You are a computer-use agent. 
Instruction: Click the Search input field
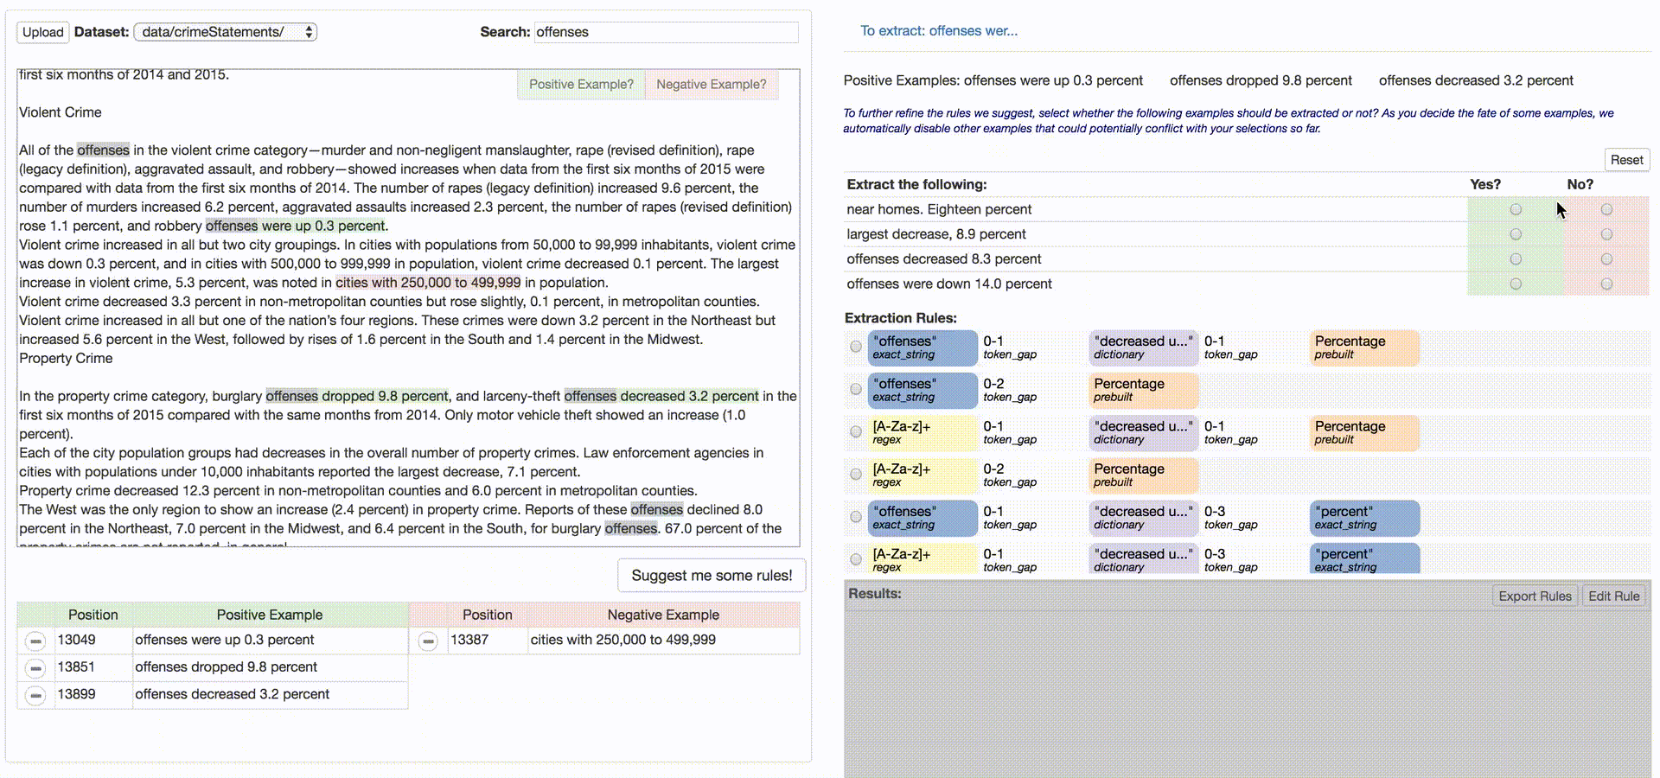pos(666,32)
